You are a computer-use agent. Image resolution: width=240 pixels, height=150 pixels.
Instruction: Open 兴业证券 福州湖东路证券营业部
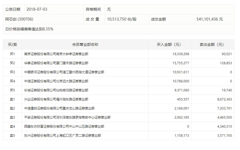click(x=56, y=99)
